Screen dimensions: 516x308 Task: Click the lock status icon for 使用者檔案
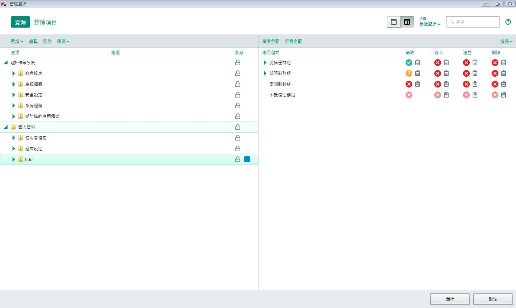237,138
